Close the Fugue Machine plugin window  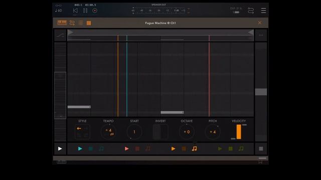(x=260, y=22)
